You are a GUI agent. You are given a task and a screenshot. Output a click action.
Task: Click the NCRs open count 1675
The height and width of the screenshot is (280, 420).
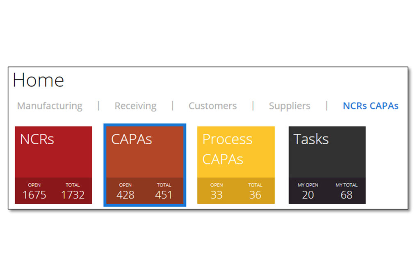pos(34,195)
